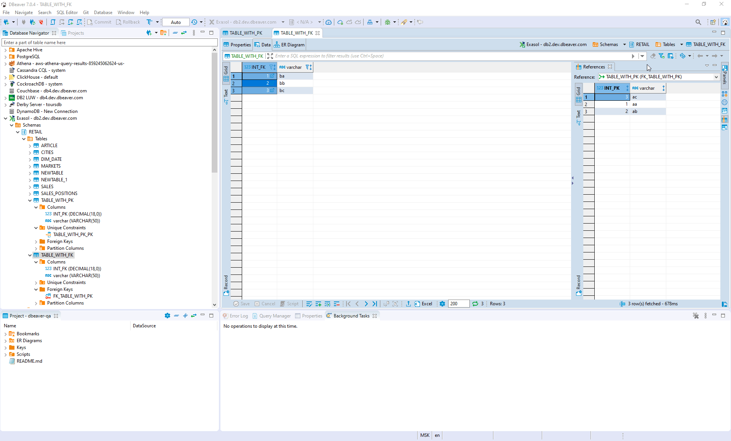Select the Script generation icon in the results toolbar
The width and height of the screenshot is (731, 441).
[289, 304]
